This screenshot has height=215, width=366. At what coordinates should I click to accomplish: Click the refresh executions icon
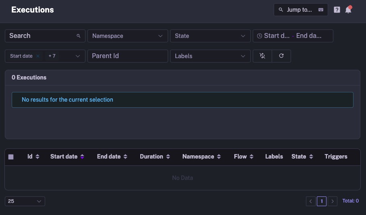click(x=281, y=56)
